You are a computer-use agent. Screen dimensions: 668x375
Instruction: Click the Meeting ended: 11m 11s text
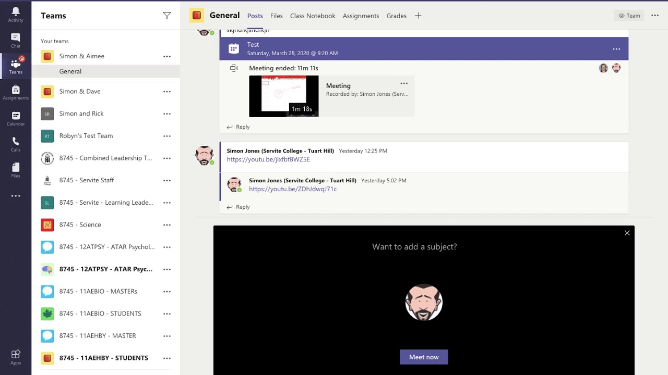tap(283, 68)
